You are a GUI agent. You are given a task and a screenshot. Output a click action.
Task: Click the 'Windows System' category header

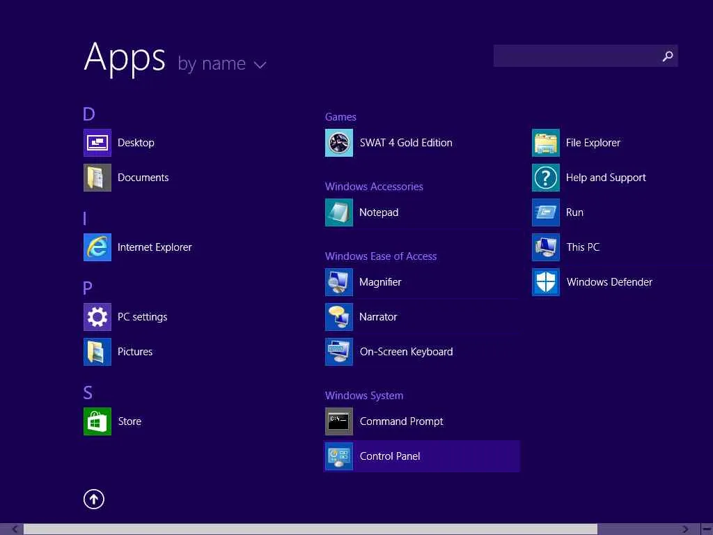363,396
